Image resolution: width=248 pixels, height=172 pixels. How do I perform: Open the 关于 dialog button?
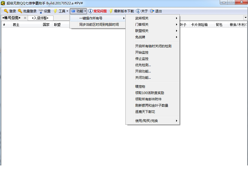tap(142, 11)
